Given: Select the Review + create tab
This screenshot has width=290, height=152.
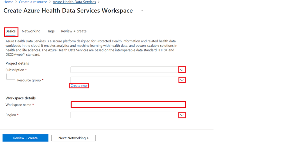Looking at the screenshot, I should pyautogui.click(x=74, y=31).
